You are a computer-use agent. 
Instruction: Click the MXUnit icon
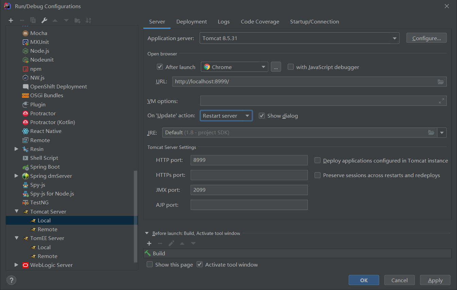(25, 42)
